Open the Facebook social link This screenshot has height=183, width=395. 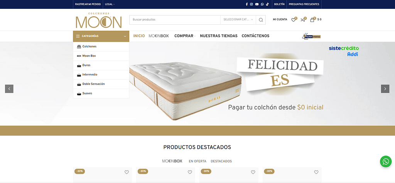click(x=246, y=4)
